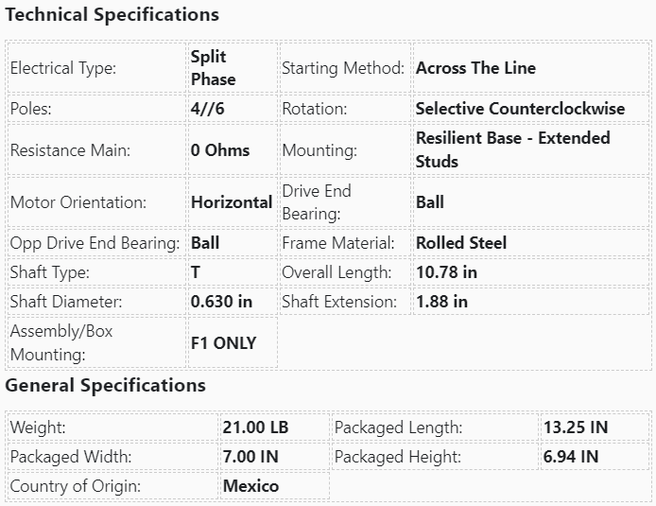Click the Resilient Base - Extended Studs value

(x=512, y=149)
